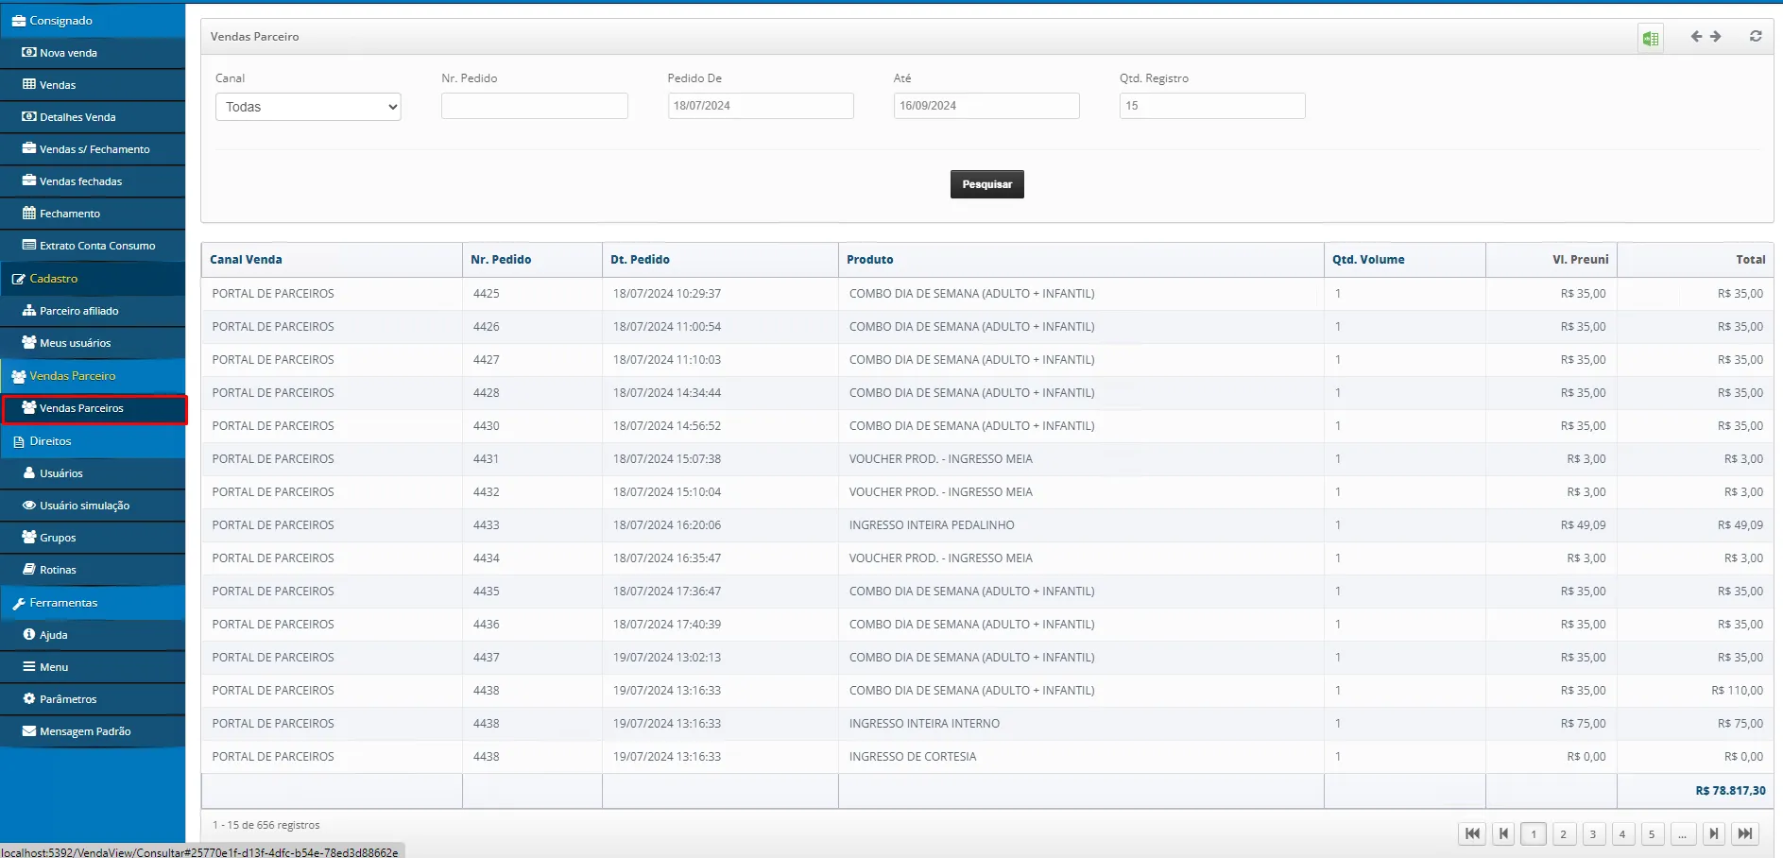Go to the first page icon
The image size is (1783, 858).
[1472, 833]
